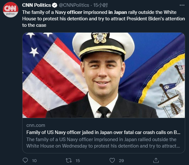Click the cnn.com source domain text
Screen dimensions: 189x165
coord(36,125)
